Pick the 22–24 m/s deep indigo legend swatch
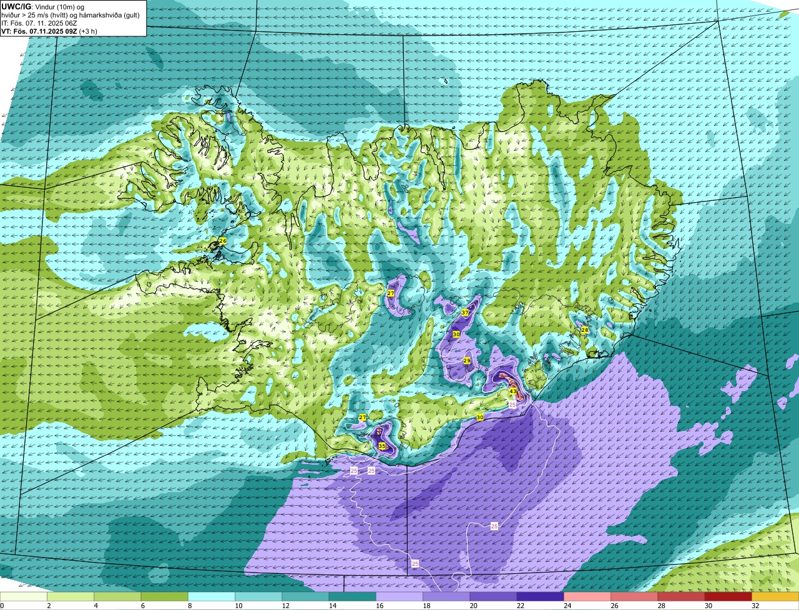The width and height of the screenshot is (799, 610). tap(540, 596)
